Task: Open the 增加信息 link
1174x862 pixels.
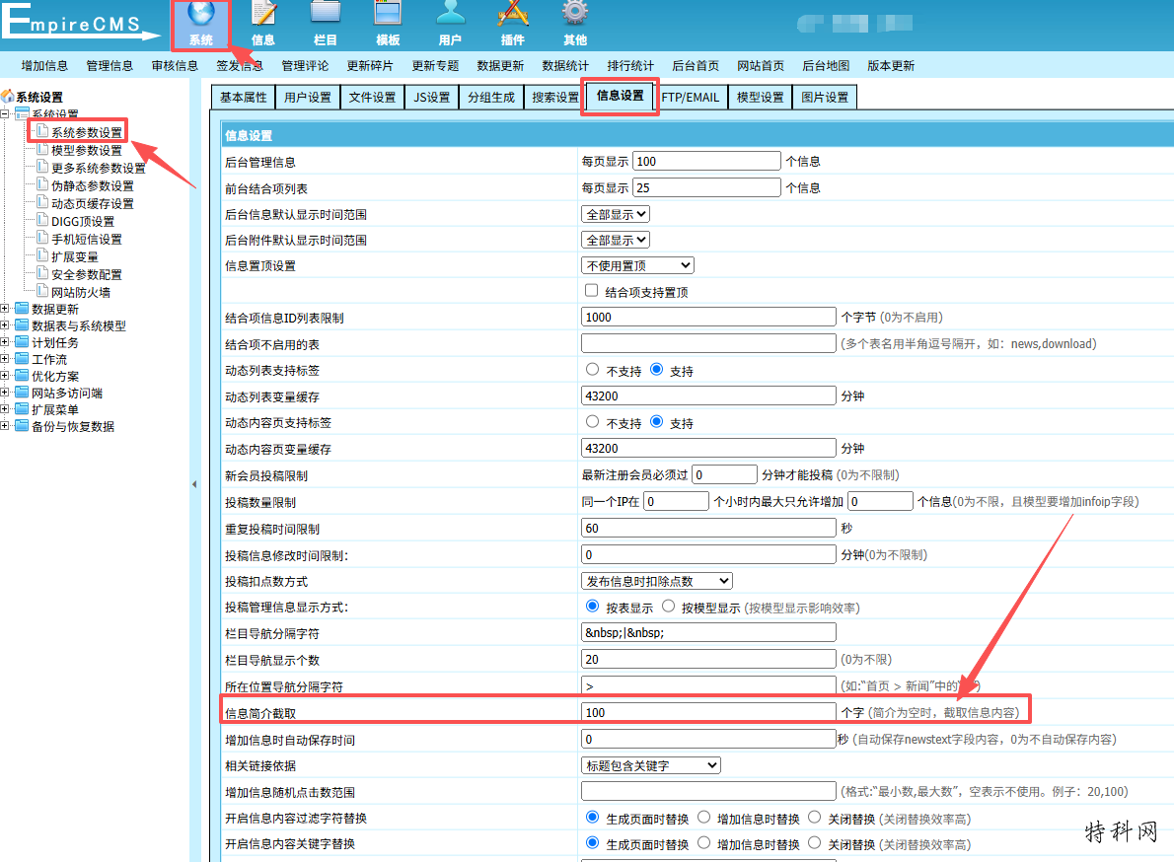Action: pyautogui.click(x=45, y=66)
